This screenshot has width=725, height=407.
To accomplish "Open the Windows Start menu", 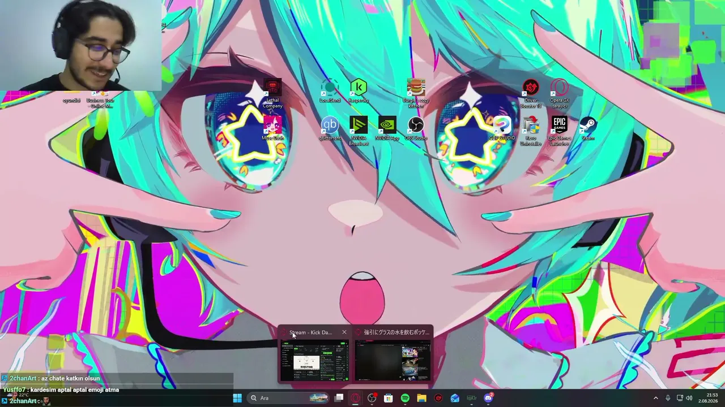I will 237,398.
